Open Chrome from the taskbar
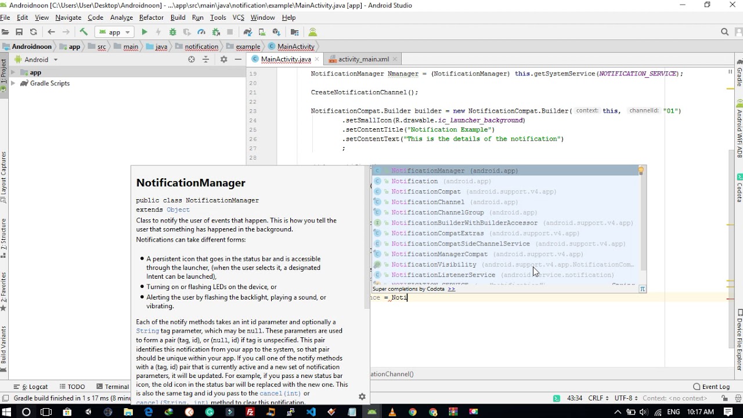Screen dimensions: 743x418 (413, 412)
